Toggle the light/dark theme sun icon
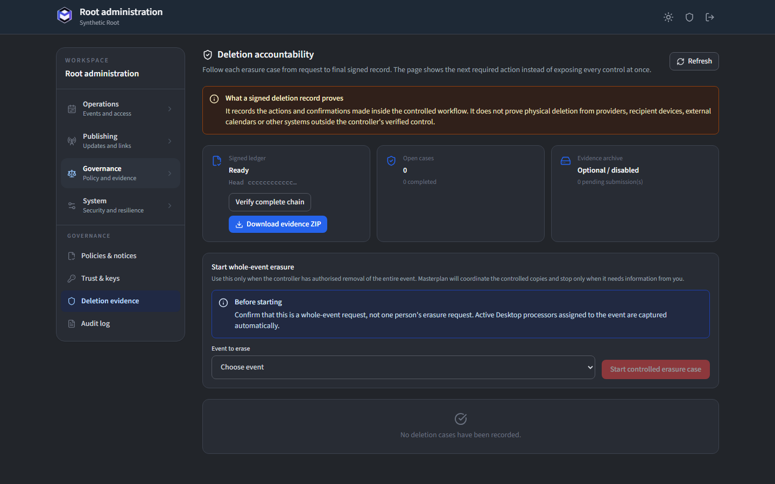775x484 pixels. pyautogui.click(x=668, y=17)
